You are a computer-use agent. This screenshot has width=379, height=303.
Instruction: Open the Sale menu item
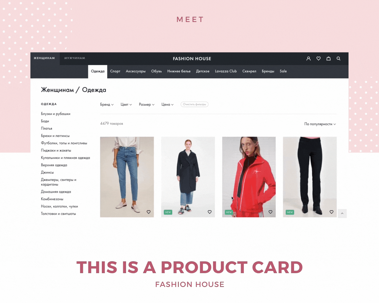coord(283,71)
